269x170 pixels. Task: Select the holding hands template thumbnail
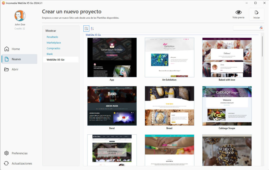[170, 150]
